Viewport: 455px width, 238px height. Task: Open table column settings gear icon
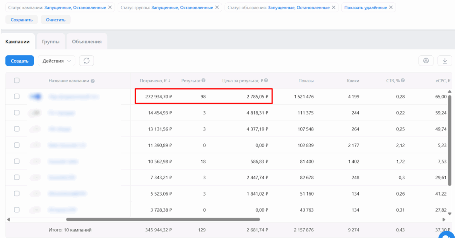coord(426,61)
